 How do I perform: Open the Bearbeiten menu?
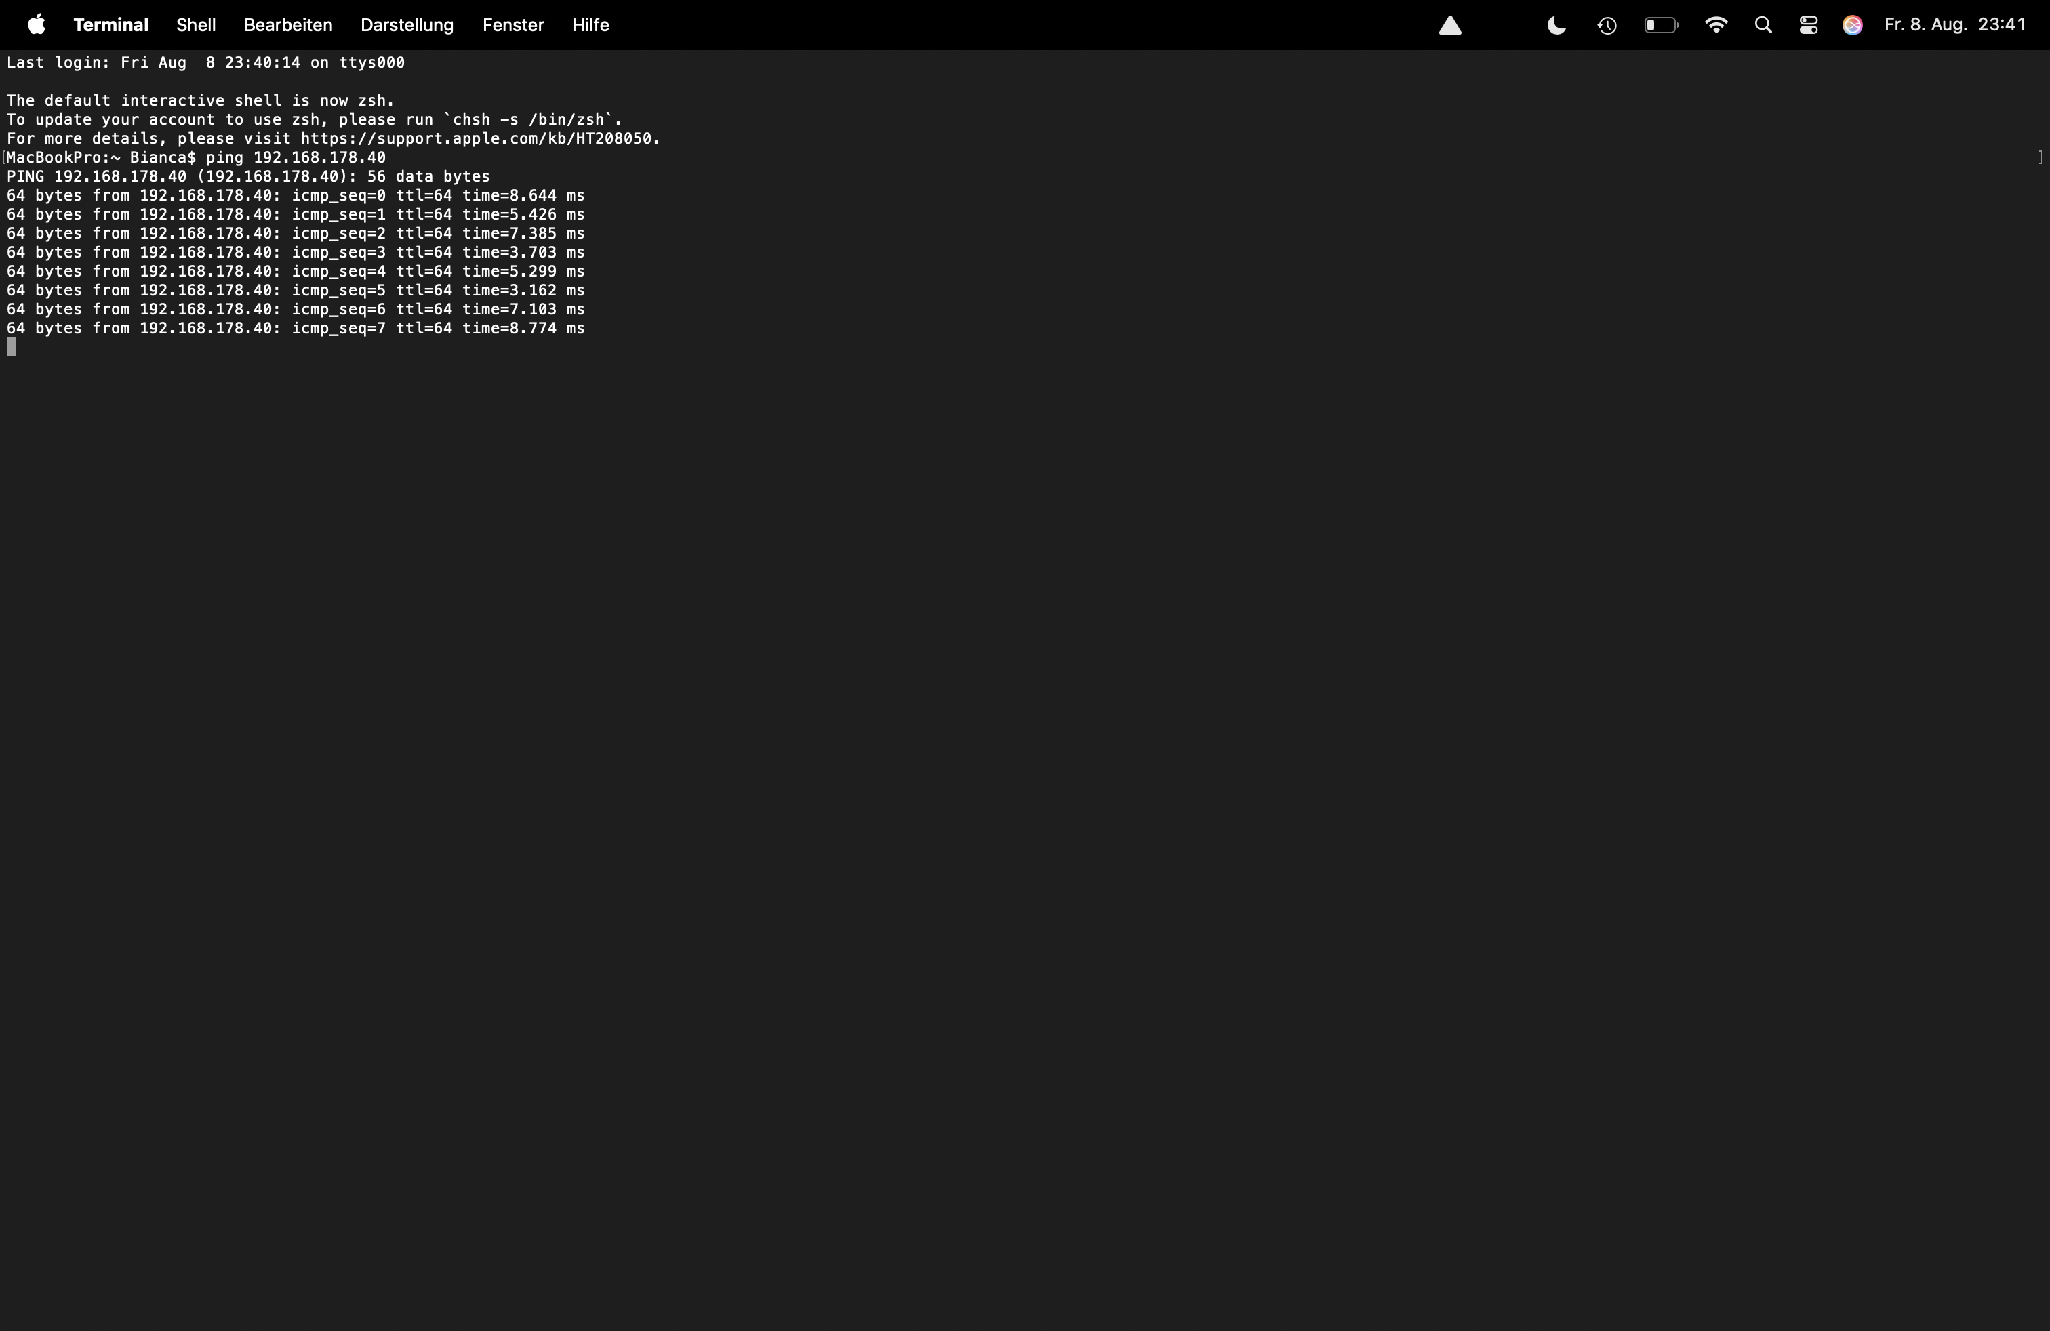click(287, 25)
